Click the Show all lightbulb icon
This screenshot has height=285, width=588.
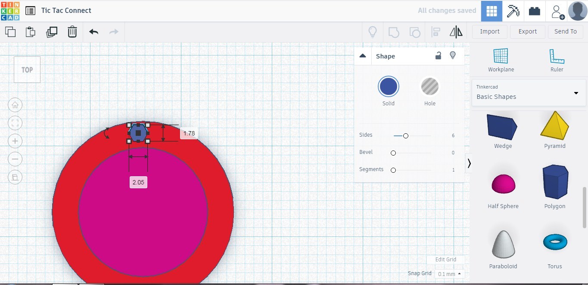point(372,32)
